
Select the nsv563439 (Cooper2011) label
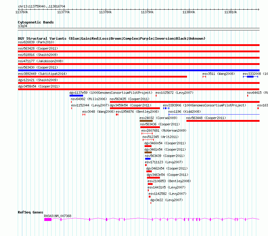click(165, 156)
